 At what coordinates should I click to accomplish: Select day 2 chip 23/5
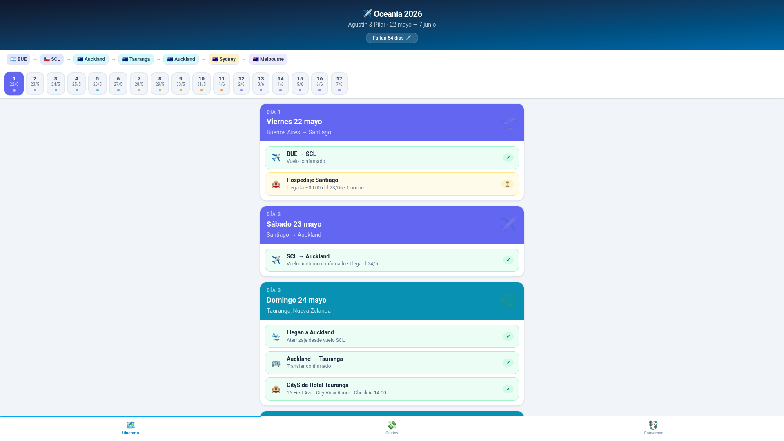[x=35, y=84]
